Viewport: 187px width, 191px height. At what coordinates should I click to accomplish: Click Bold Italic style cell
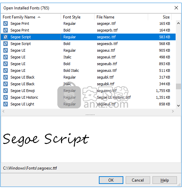[x=71, y=70]
